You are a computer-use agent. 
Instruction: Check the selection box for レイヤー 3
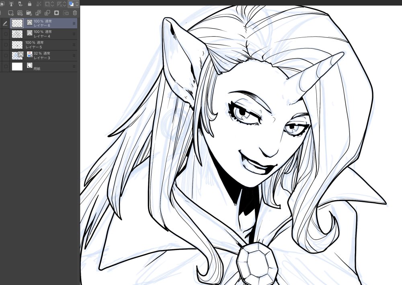click(6, 55)
